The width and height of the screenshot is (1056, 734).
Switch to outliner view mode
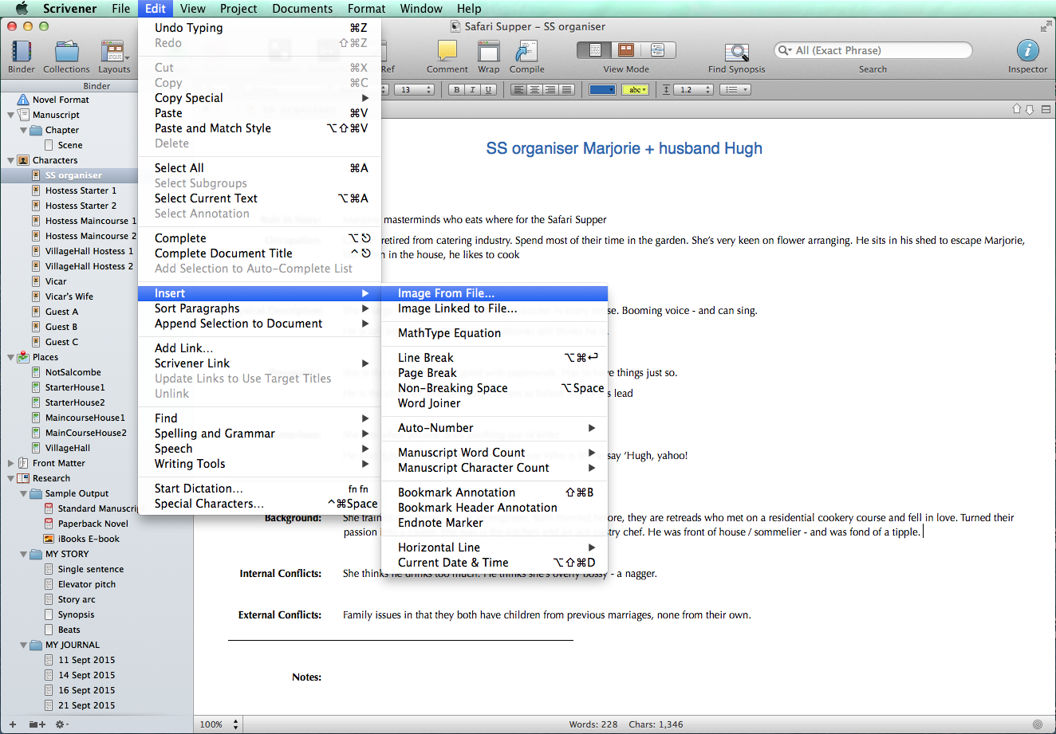coord(659,50)
